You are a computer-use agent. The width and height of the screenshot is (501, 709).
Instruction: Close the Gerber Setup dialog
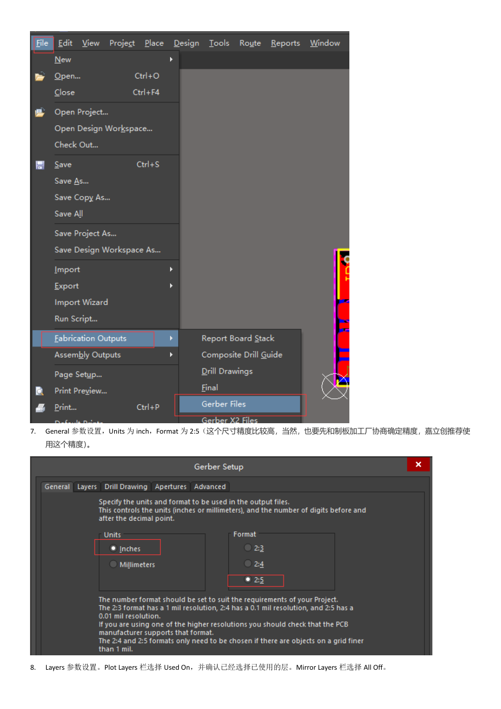(x=418, y=465)
